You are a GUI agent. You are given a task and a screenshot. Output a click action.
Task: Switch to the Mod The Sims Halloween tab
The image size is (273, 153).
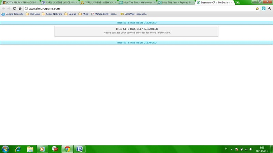[137, 2]
